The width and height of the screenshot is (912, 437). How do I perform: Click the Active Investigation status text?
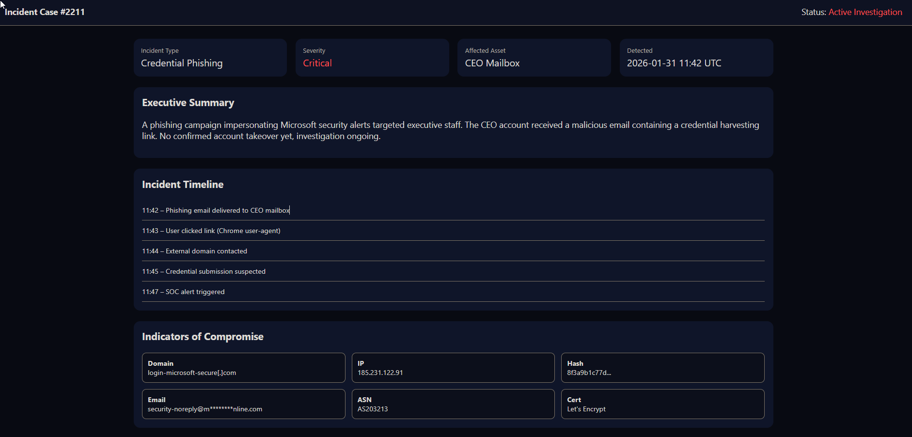click(x=865, y=12)
